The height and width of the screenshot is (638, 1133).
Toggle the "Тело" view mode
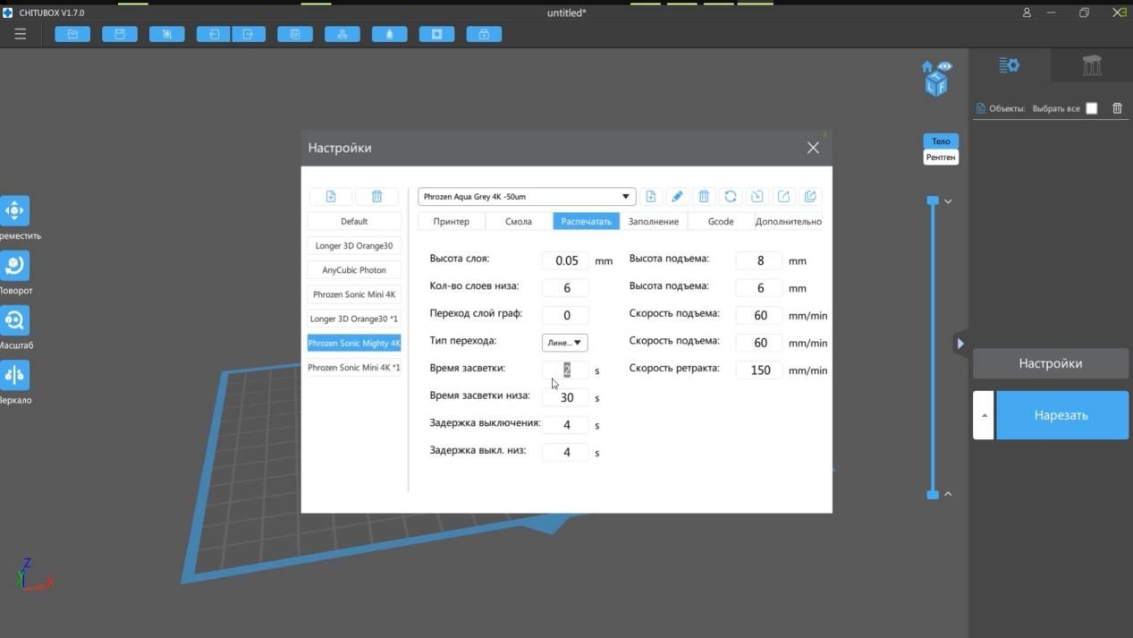coord(941,141)
